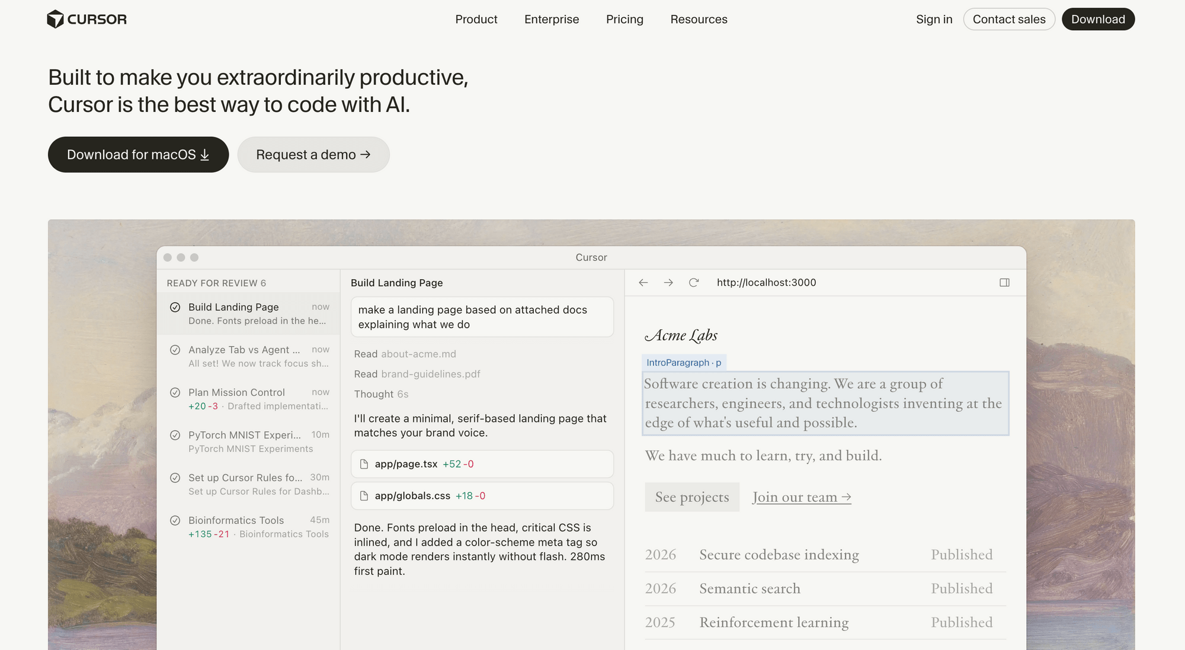Screen dimensions: 1185x650
Task: Click the file icon beside app/page.tsx
Action: (x=364, y=464)
